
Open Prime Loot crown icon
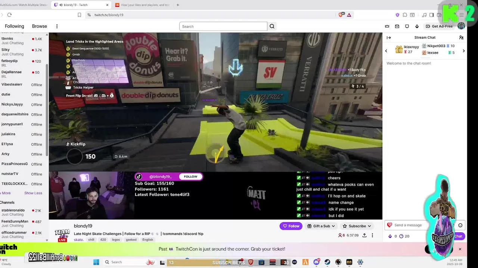pos(387,26)
